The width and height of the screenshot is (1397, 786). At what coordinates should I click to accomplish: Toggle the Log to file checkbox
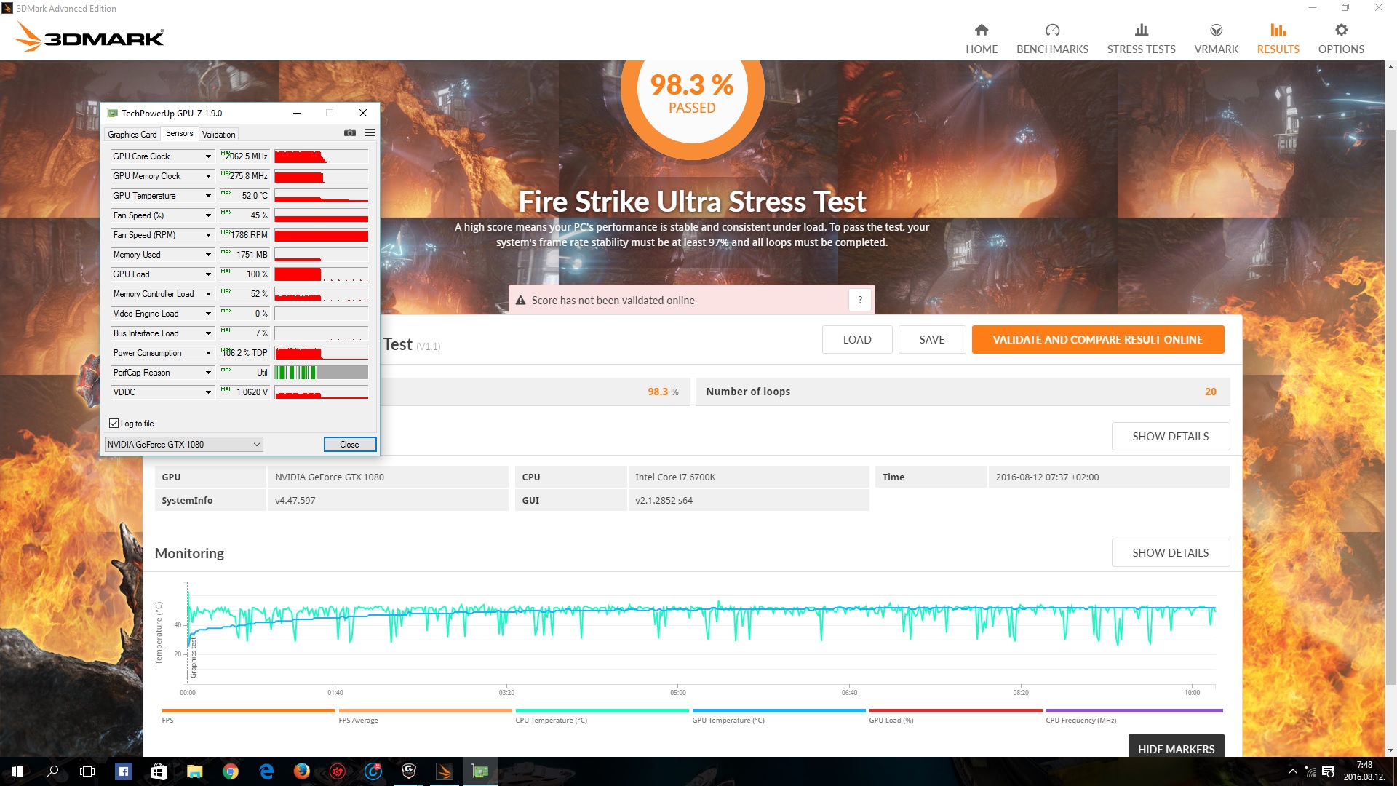[114, 424]
